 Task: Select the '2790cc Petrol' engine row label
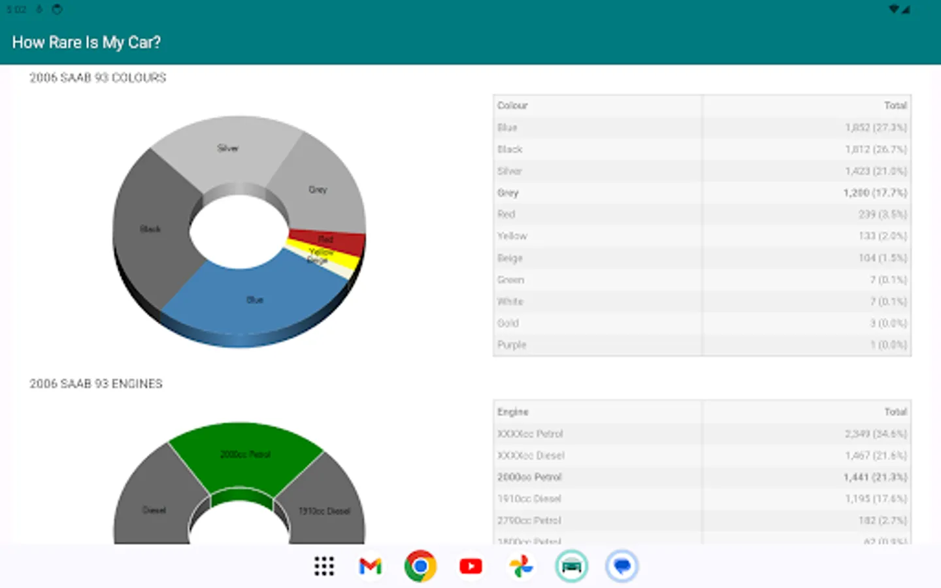click(529, 521)
